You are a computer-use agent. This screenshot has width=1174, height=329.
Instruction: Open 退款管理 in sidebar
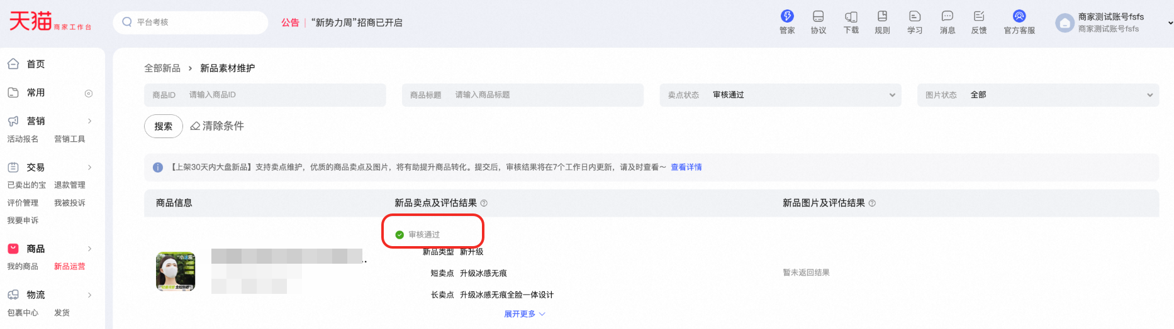click(x=69, y=185)
